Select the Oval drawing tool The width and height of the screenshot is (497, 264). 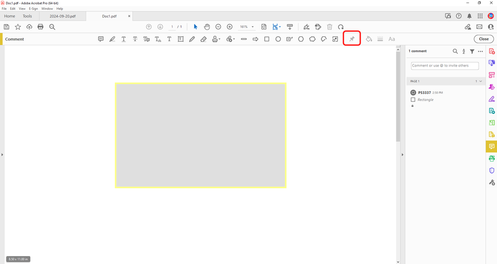[278, 39]
